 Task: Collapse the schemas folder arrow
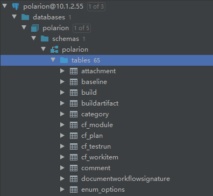pyautogui.click(x=34, y=39)
